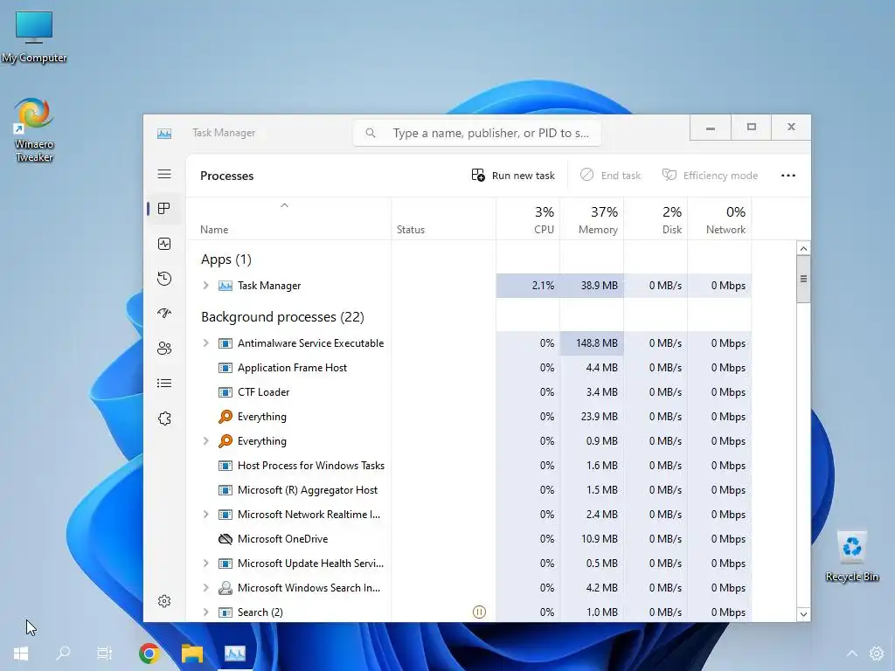Sort by Network column header
The height and width of the screenshot is (671, 895).
click(720, 219)
